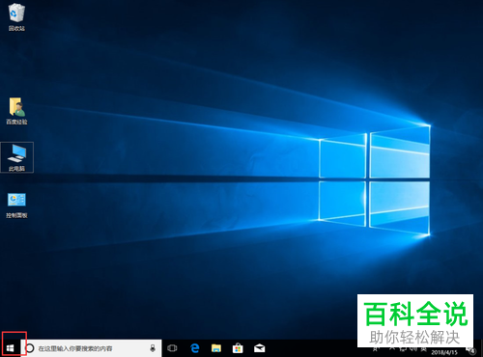
Task: Open File Explorer from the taskbar
Action: (x=216, y=348)
